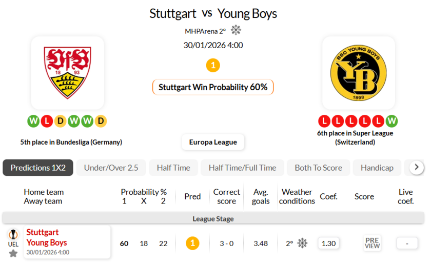Viewport: 431px width, 263px height.
Task: Click the Europa League button
Action: [x=213, y=142]
